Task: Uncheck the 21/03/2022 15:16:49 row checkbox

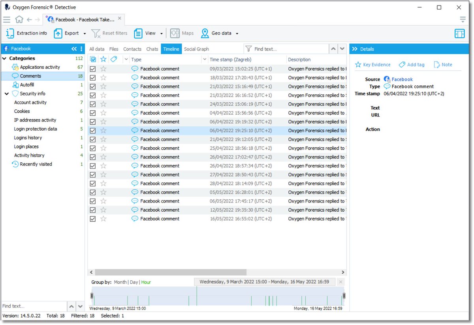Action: tap(93, 86)
